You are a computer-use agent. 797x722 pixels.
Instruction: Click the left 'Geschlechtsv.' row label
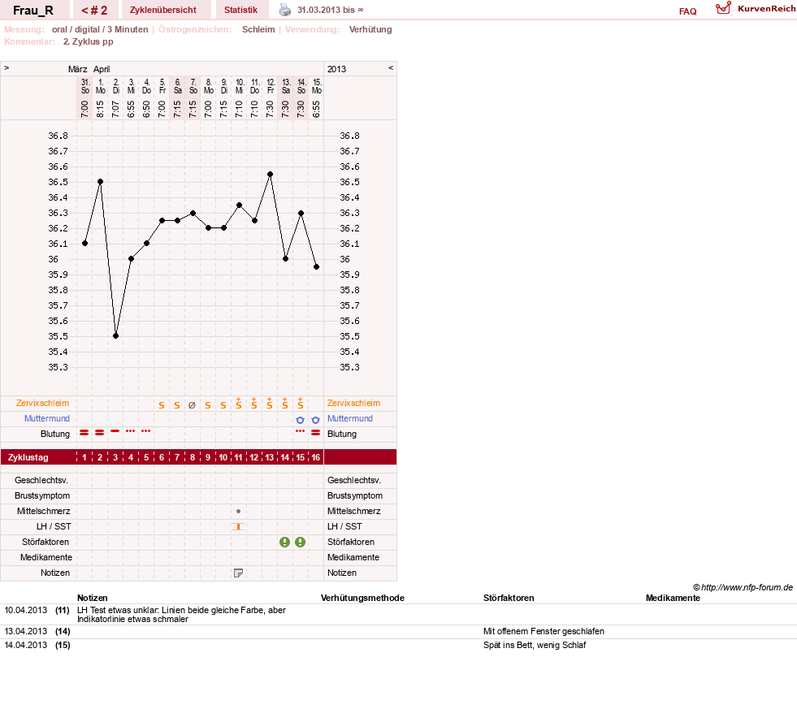coord(41,481)
